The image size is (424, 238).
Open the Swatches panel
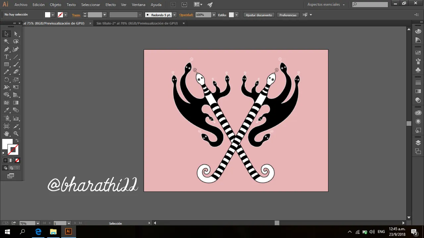click(418, 53)
